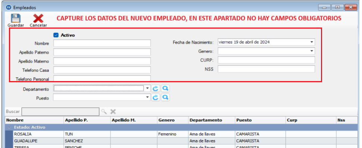Expand the Departamento combo box
The height and width of the screenshot is (148, 362).
(x=148, y=89)
